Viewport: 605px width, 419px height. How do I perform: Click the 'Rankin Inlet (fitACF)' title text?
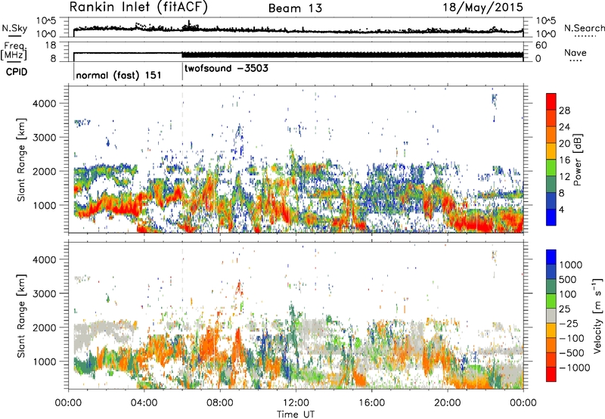(138, 8)
